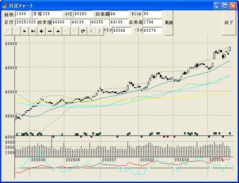Click the upward triangle toolbar button

click(x=58, y=31)
